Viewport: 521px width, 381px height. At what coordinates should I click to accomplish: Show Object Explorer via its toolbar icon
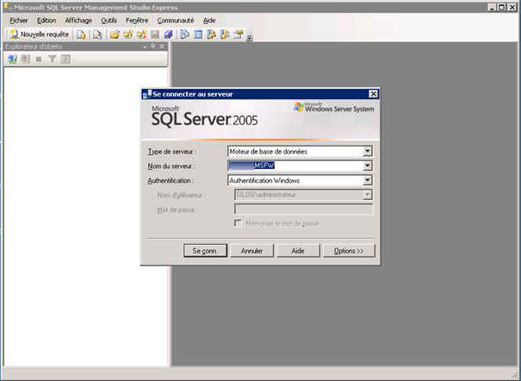(211, 34)
